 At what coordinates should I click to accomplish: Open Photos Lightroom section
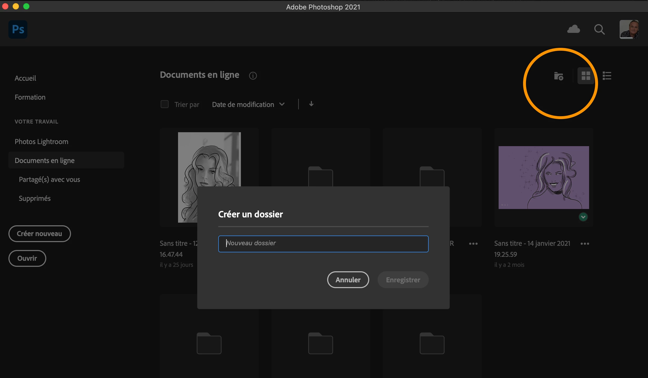(42, 142)
